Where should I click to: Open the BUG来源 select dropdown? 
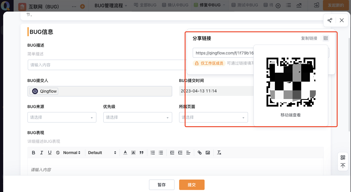62,117
